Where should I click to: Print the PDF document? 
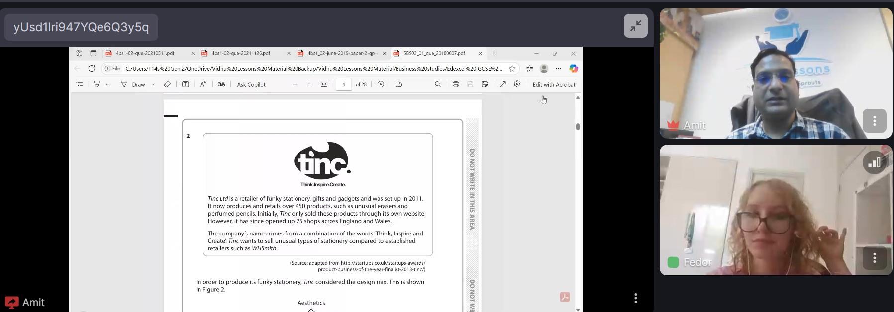[456, 84]
